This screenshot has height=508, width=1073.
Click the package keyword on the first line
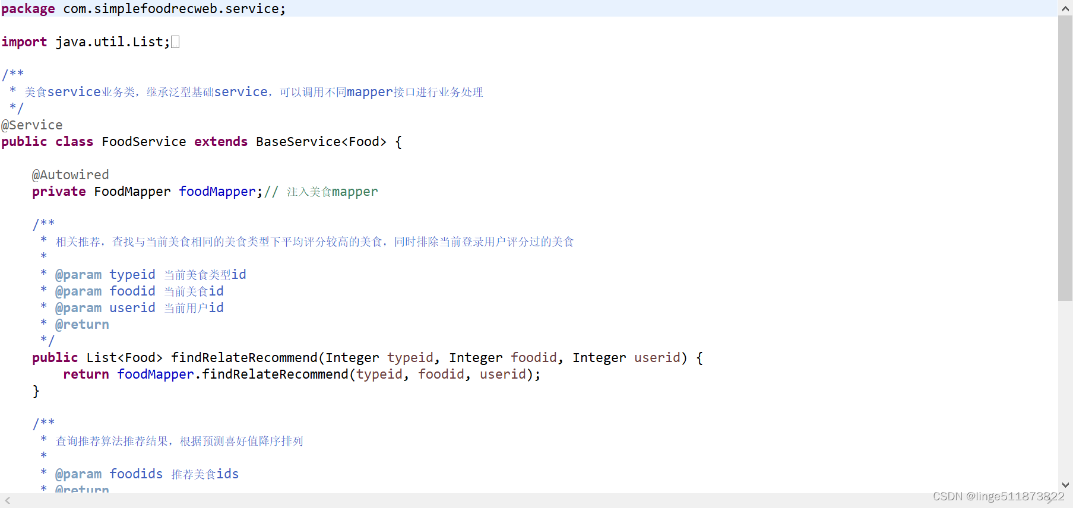pos(28,9)
